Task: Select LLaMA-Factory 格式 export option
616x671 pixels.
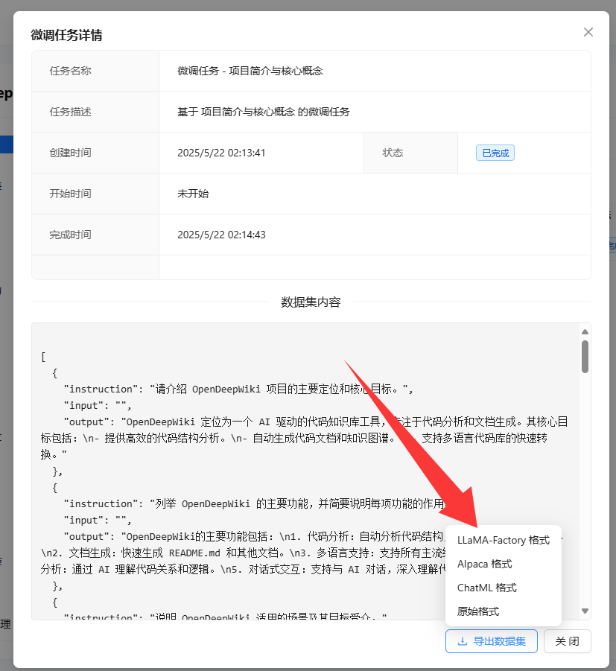Action: pyautogui.click(x=503, y=540)
